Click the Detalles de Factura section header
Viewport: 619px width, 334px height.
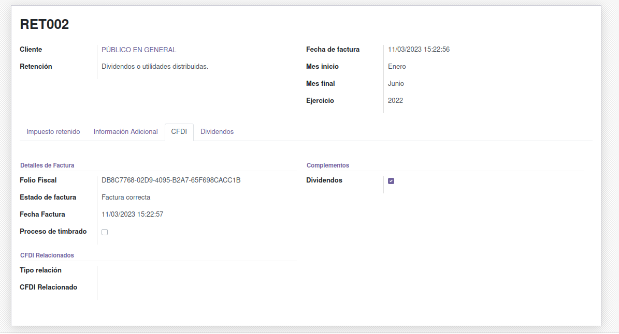pyautogui.click(x=47, y=165)
